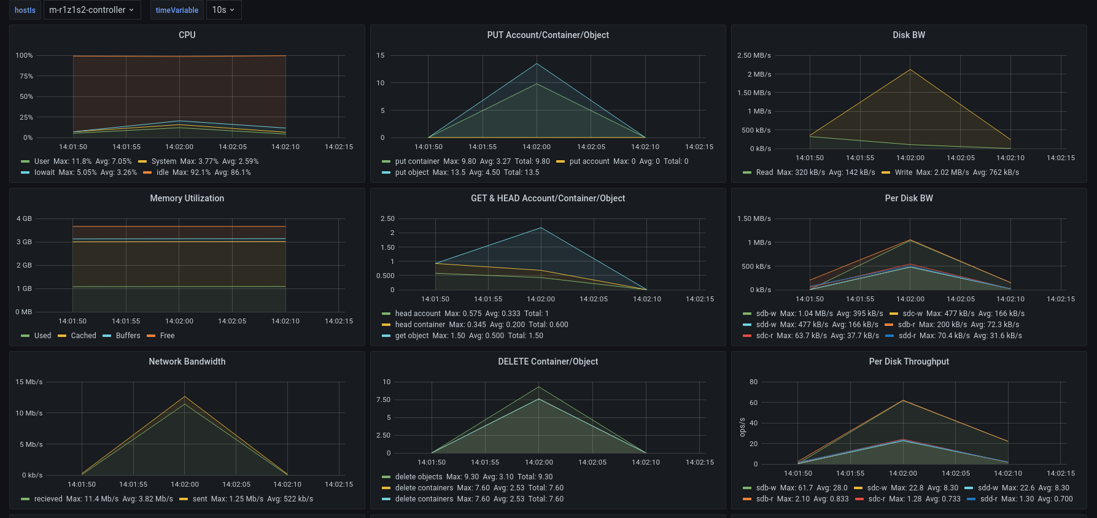Click the yellow Write legend color marker
The width and height of the screenshot is (1097, 518).
(x=886, y=172)
